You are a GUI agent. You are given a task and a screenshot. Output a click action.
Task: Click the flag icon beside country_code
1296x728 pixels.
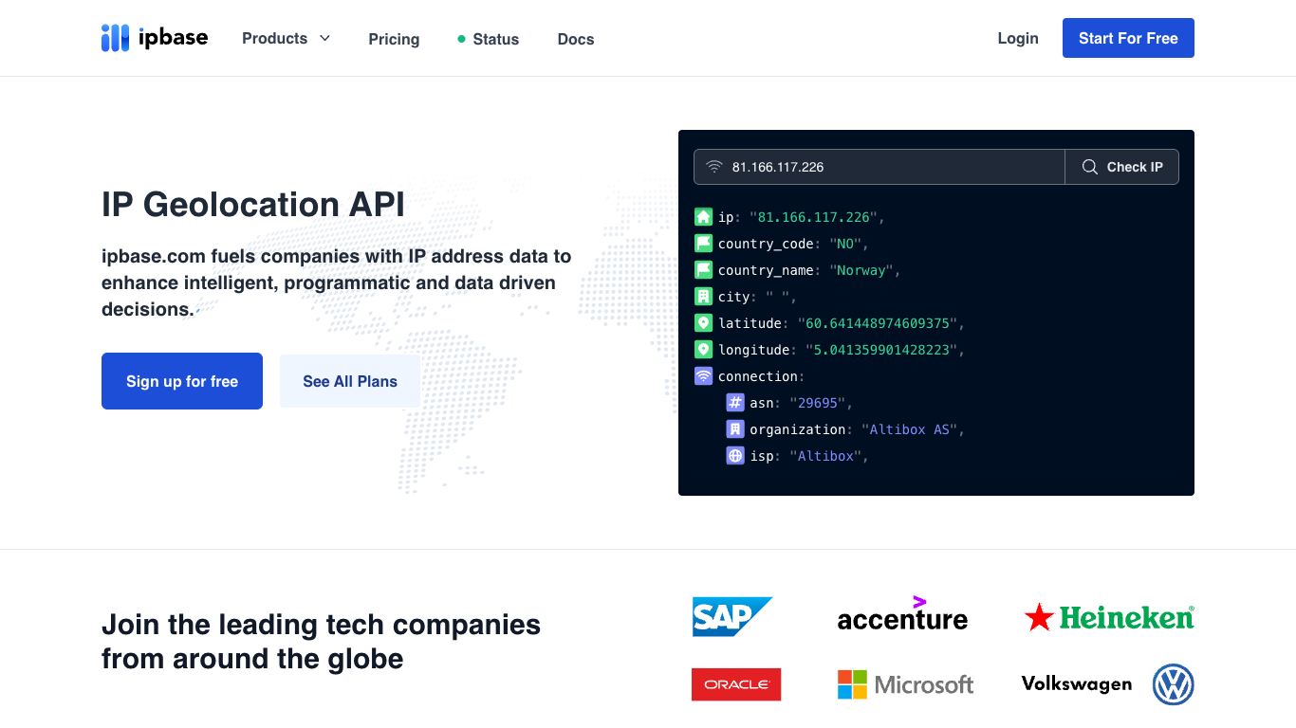pyautogui.click(x=703, y=244)
